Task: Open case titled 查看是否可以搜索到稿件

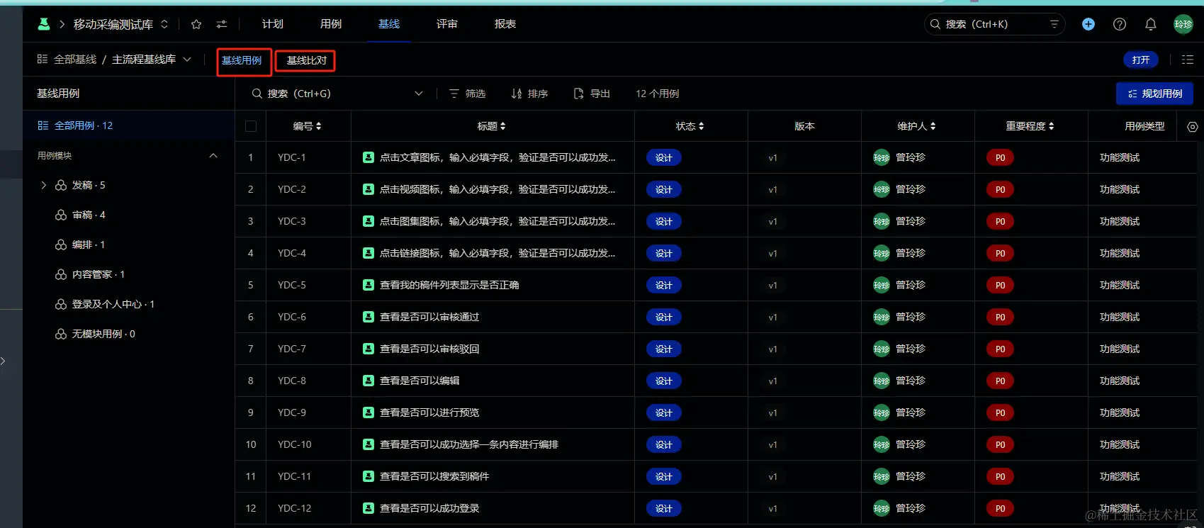Action: (x=434, y=476)
